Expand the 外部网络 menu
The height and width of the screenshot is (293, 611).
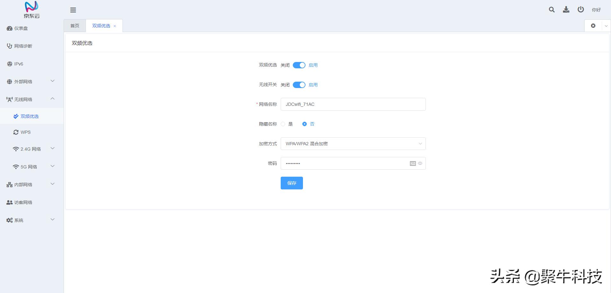pos(32,82)
